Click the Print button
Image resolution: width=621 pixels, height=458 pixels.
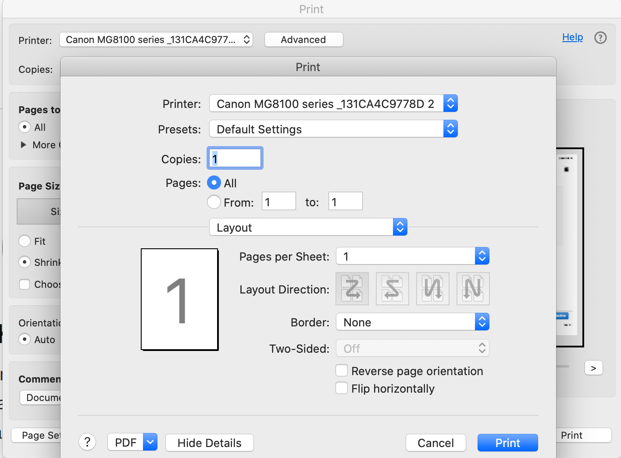[507, 443]
